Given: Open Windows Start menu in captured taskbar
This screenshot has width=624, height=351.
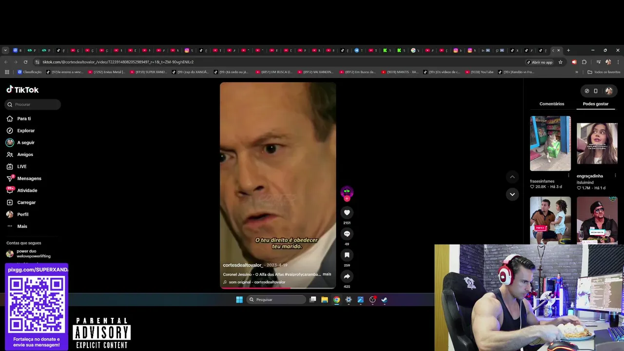Looking at the screenshot, I should click(239, 300).
